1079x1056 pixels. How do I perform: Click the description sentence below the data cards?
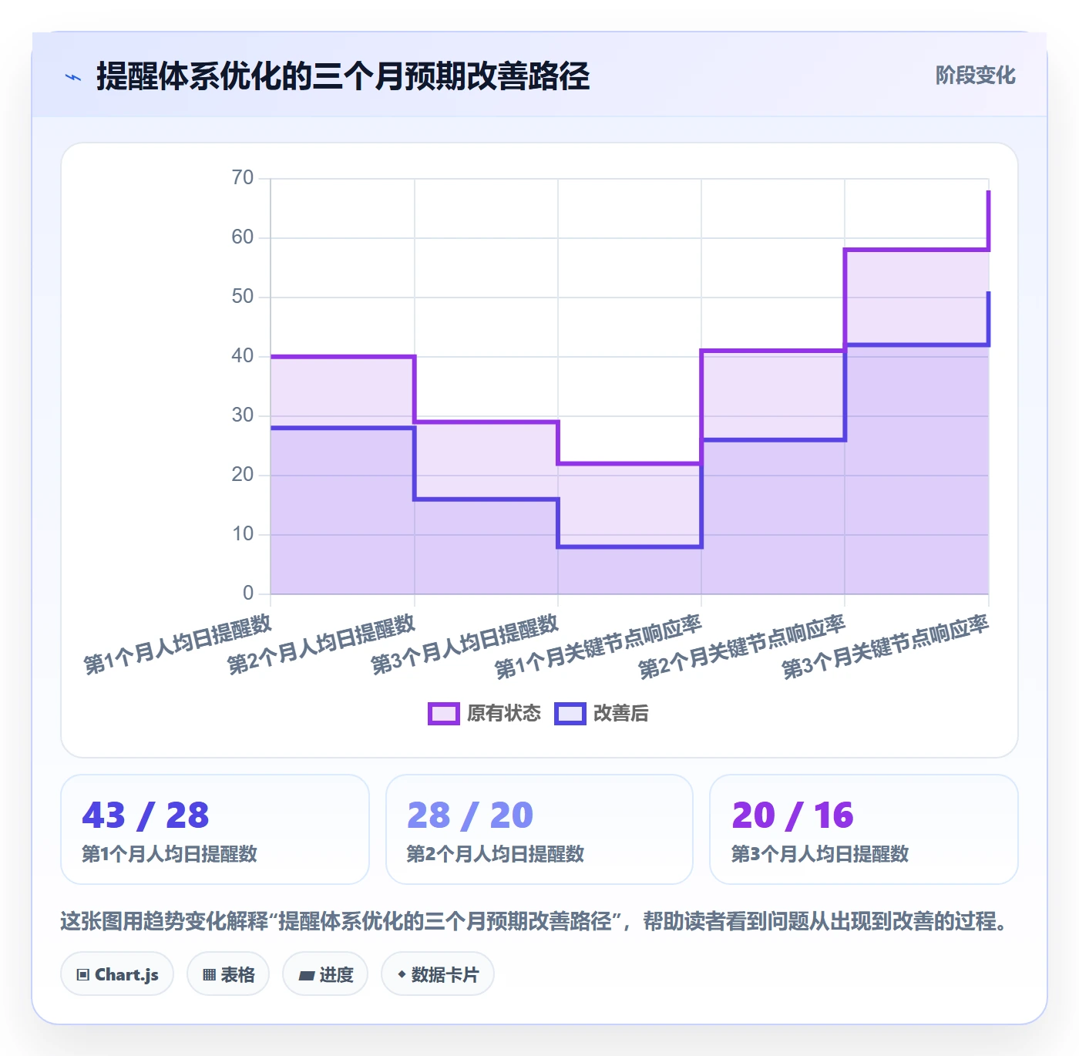pyautogui.click(x=534, y=921)
